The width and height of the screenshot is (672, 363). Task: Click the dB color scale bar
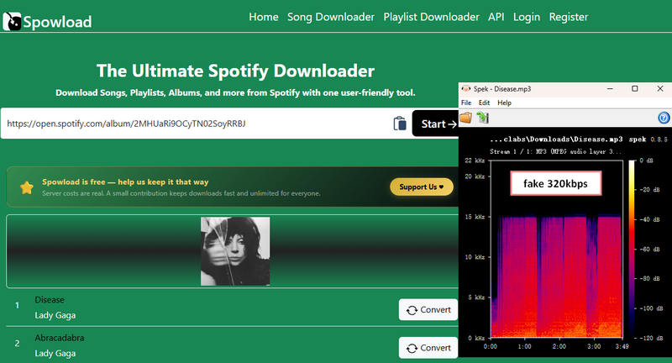click(x=633, y=249)
